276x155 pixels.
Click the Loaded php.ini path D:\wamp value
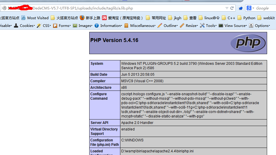click(157, 151)
